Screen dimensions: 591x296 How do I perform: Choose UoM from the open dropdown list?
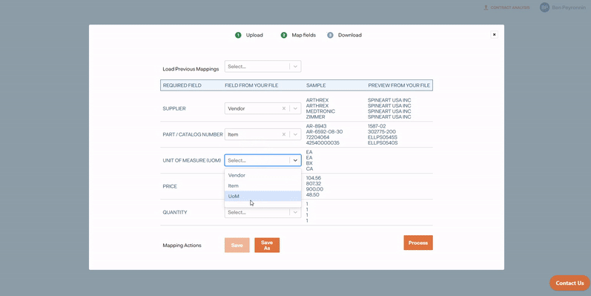pos(263,196)
